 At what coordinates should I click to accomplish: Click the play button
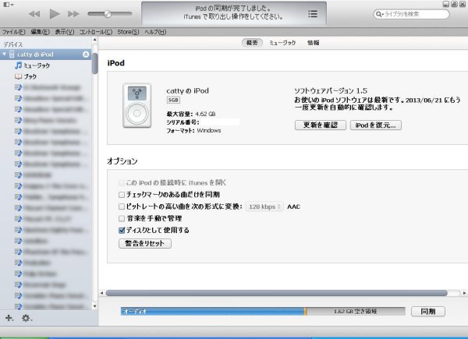pos(55,14)
